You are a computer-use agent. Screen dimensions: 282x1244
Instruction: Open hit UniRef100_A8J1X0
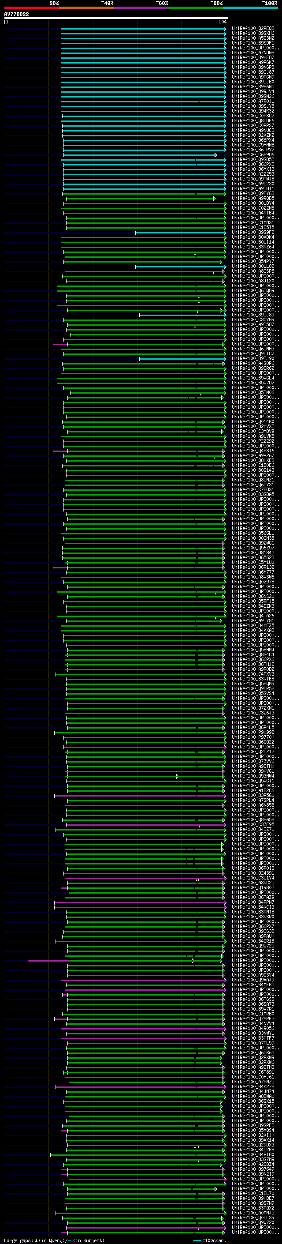tap(252, 281)
